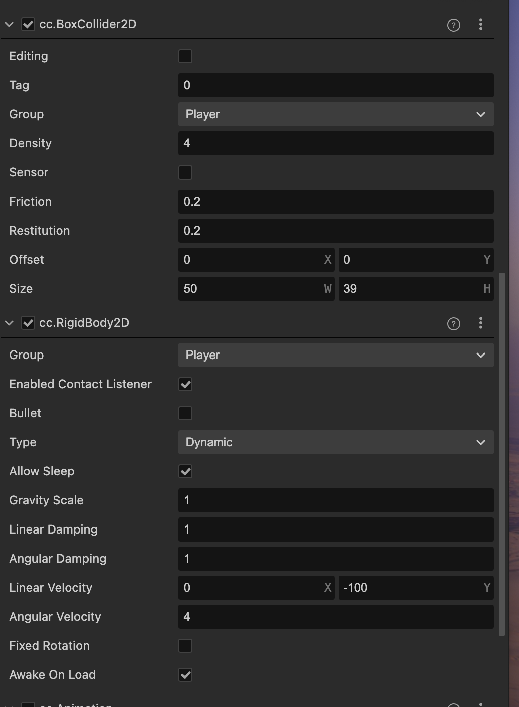This screenshot has width=519, height=707.
Task: Open help for cc.RigidBody2D component
Action: coord(454,324)
